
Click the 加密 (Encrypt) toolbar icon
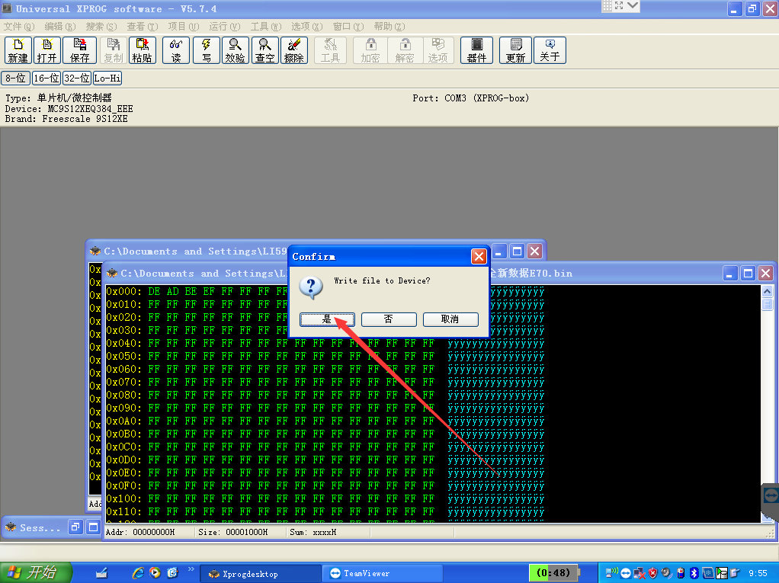(370, 50)
